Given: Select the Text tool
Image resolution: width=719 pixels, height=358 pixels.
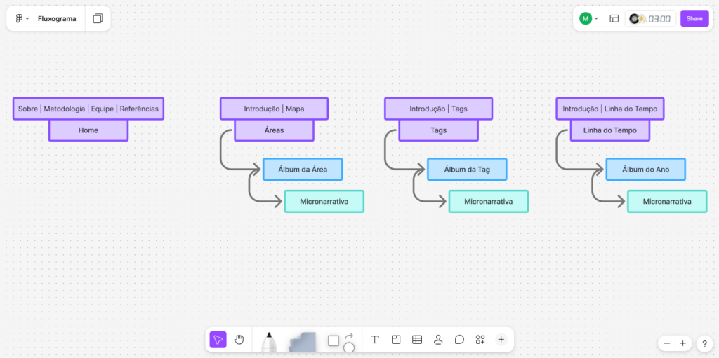Looking at the screenshot, I should (x=375, y=340).
